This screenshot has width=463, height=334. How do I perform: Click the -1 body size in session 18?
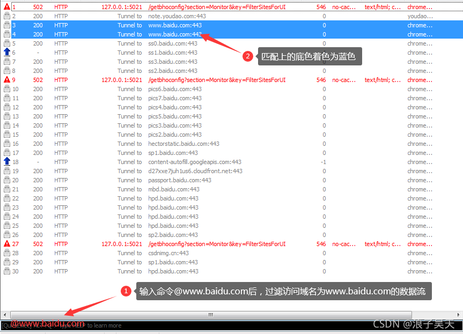pos(324,162)
